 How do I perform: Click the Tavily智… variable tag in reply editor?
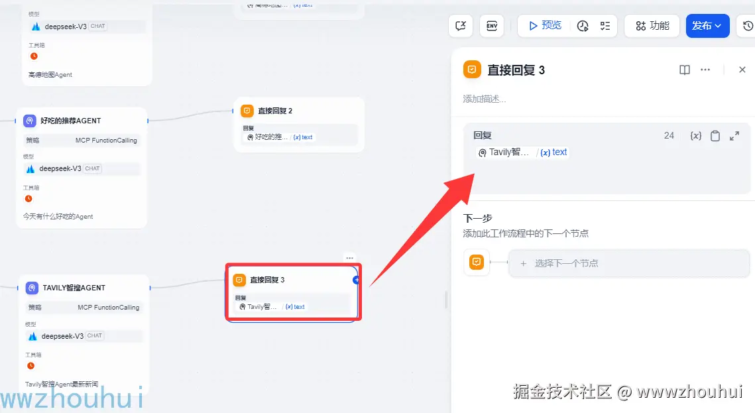coord(504,152)
